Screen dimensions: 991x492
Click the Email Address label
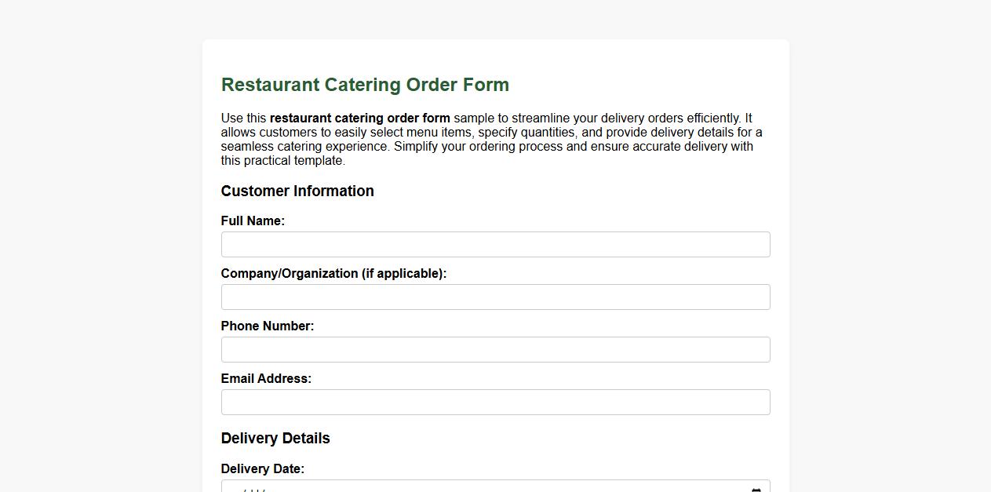[x=266, y=378]
